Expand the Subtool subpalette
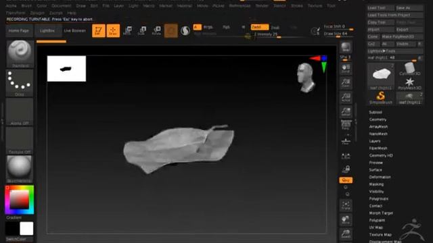This screenshot has width=433, height=243. pos(375,113)
